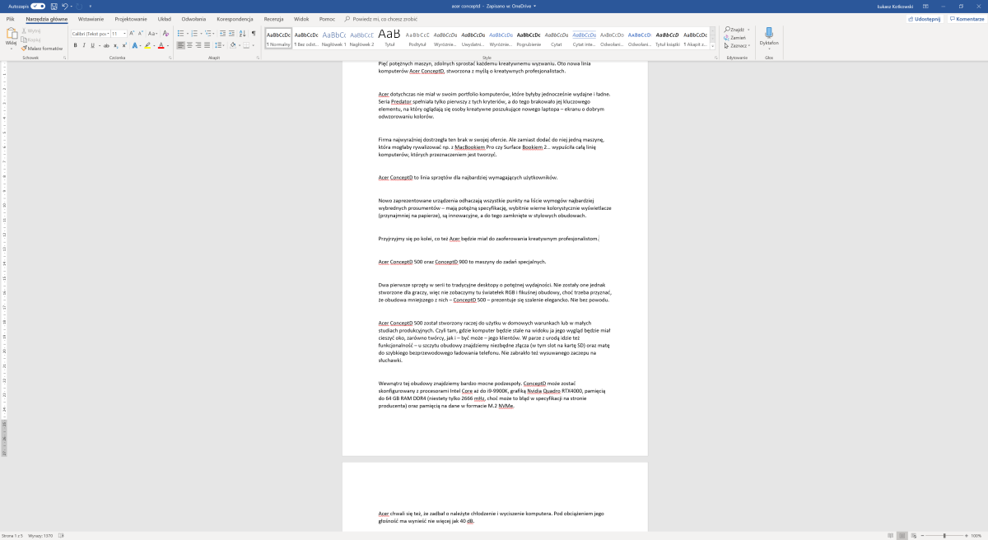Open the Change Case (Aa) dropdown
988x540 pixels.
pyautogui.click(x=152, y=34)
